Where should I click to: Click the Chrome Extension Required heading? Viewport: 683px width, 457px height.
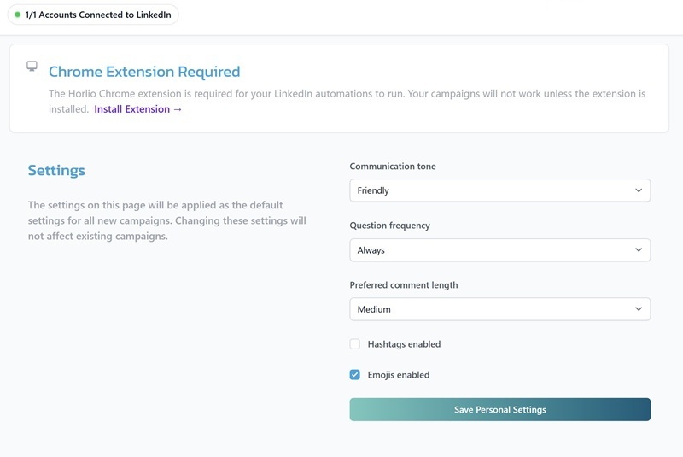tap(144, 72)
